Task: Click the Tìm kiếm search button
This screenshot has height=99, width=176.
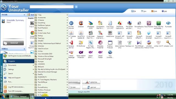Action: (74, 87)
